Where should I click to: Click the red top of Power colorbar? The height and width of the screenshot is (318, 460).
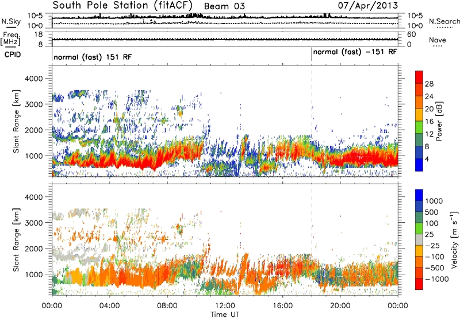[x=419, y=77]
